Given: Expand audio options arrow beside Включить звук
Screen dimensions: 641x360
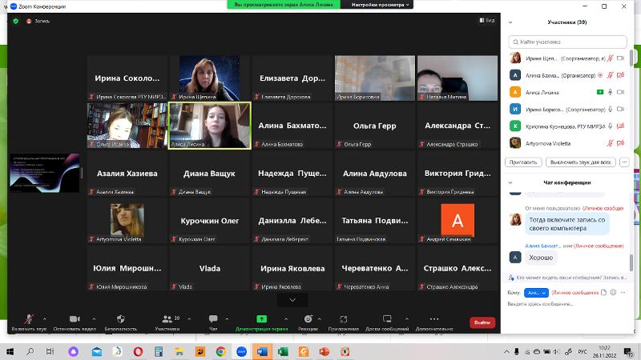Looking at the screenshot, I should pos(45,318).
